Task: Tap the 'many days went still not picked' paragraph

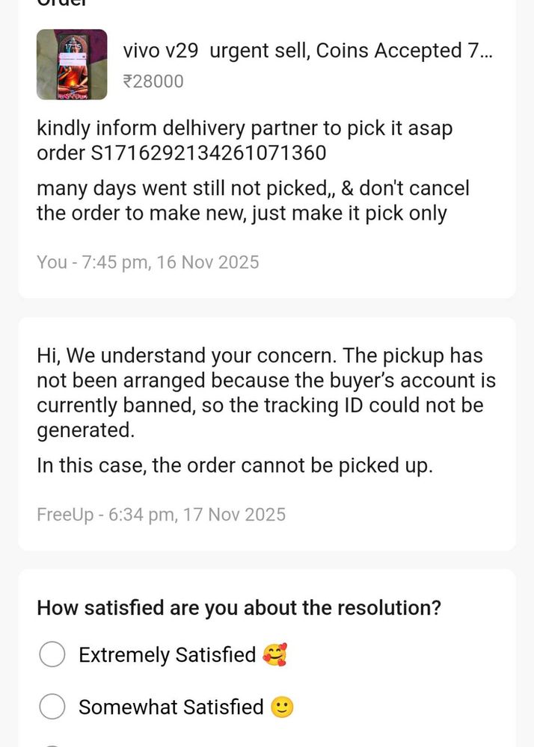Action: coord(252,200)
